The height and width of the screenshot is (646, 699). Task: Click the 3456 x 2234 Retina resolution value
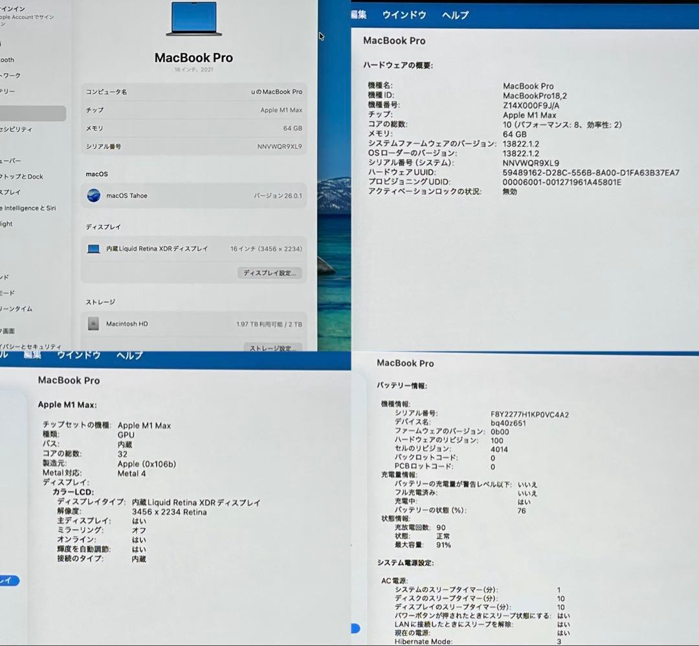[x=170, y=512]
